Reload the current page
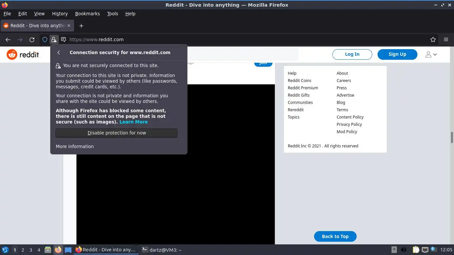The width and height of the screenshot is (454, 255). 32,40
